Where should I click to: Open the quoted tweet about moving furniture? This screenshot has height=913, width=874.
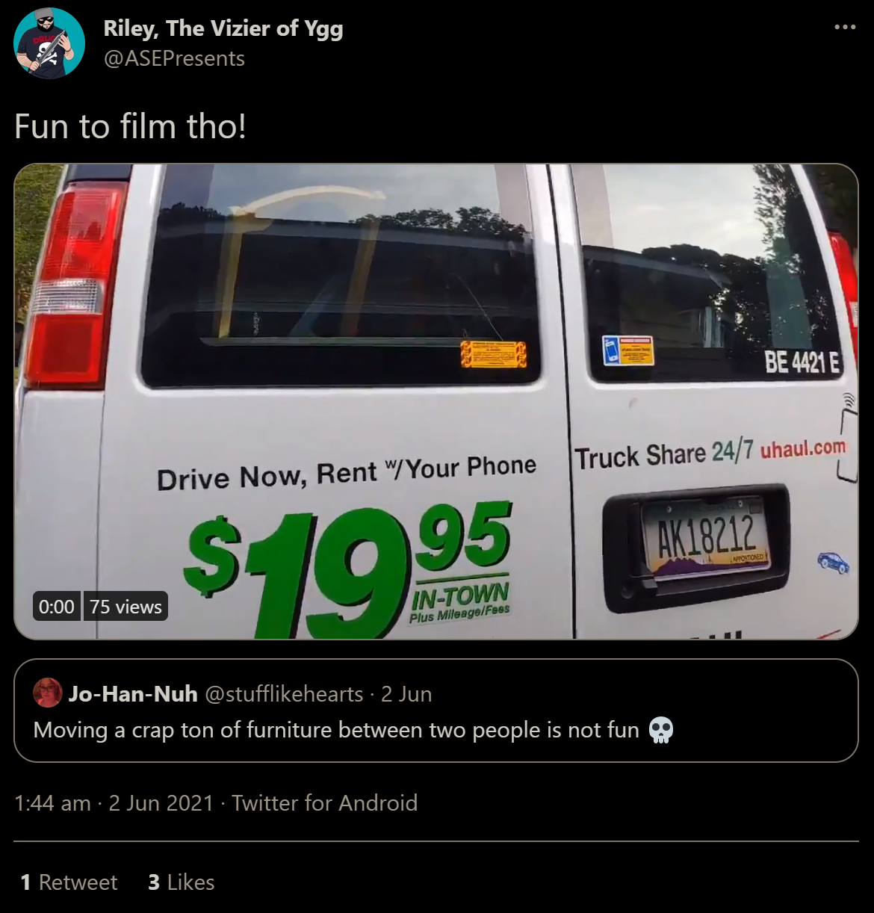pos(436,711)
